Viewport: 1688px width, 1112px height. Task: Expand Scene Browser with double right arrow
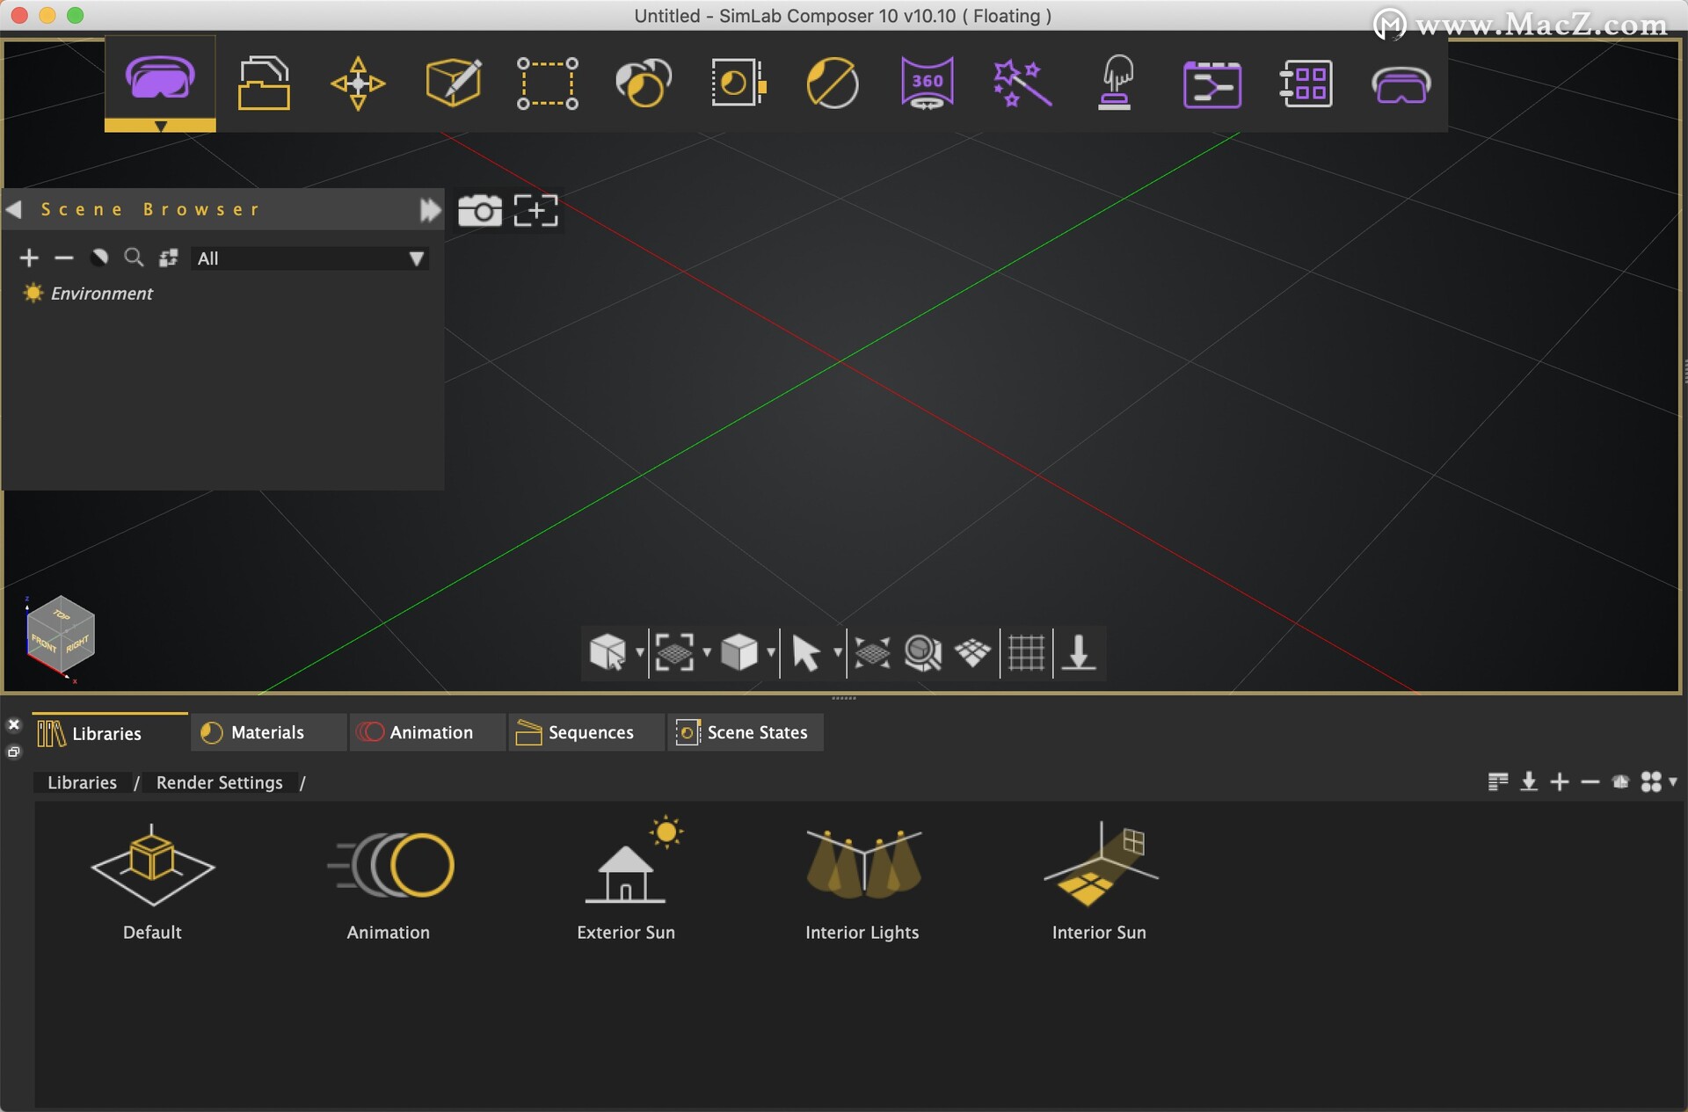point(430,209)
